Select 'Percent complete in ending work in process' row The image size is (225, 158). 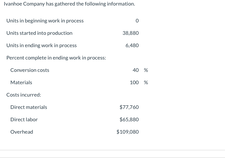56,58
